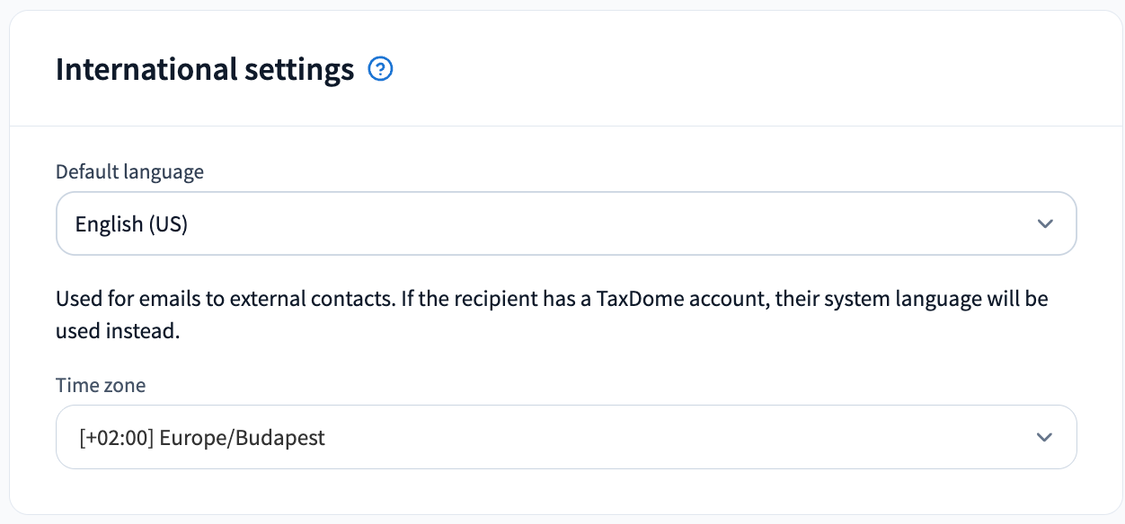Click the divider line under the heading
Image resolution: width=1125 pixels, height=524 pixels.
click(566, 126)
